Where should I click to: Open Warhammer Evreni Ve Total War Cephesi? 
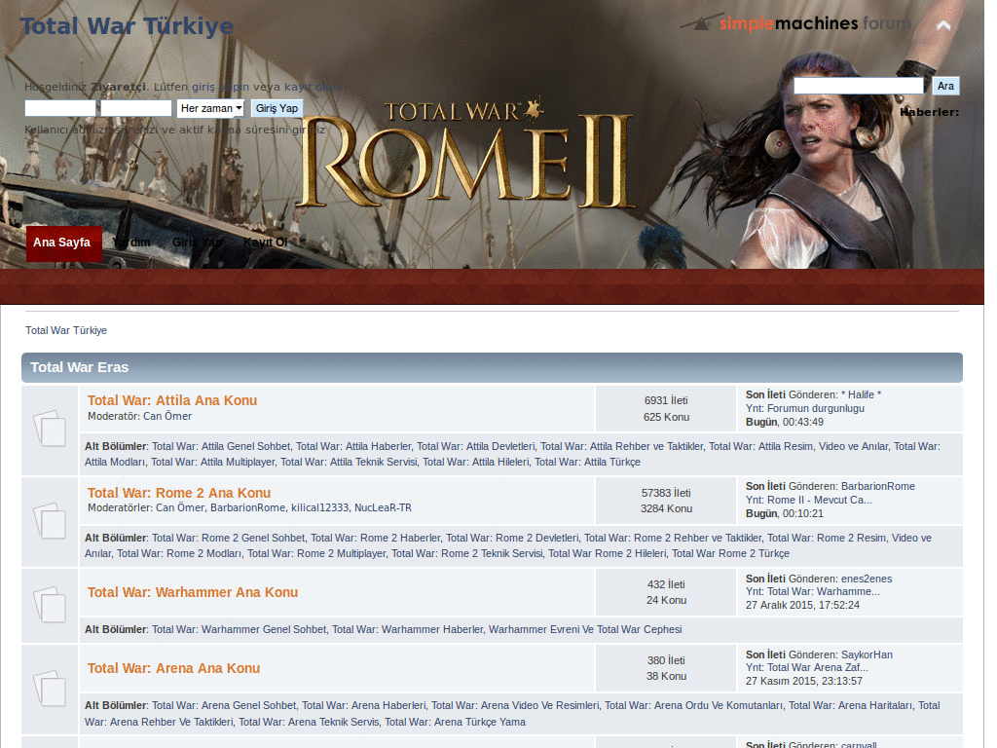tap(585, 630)
